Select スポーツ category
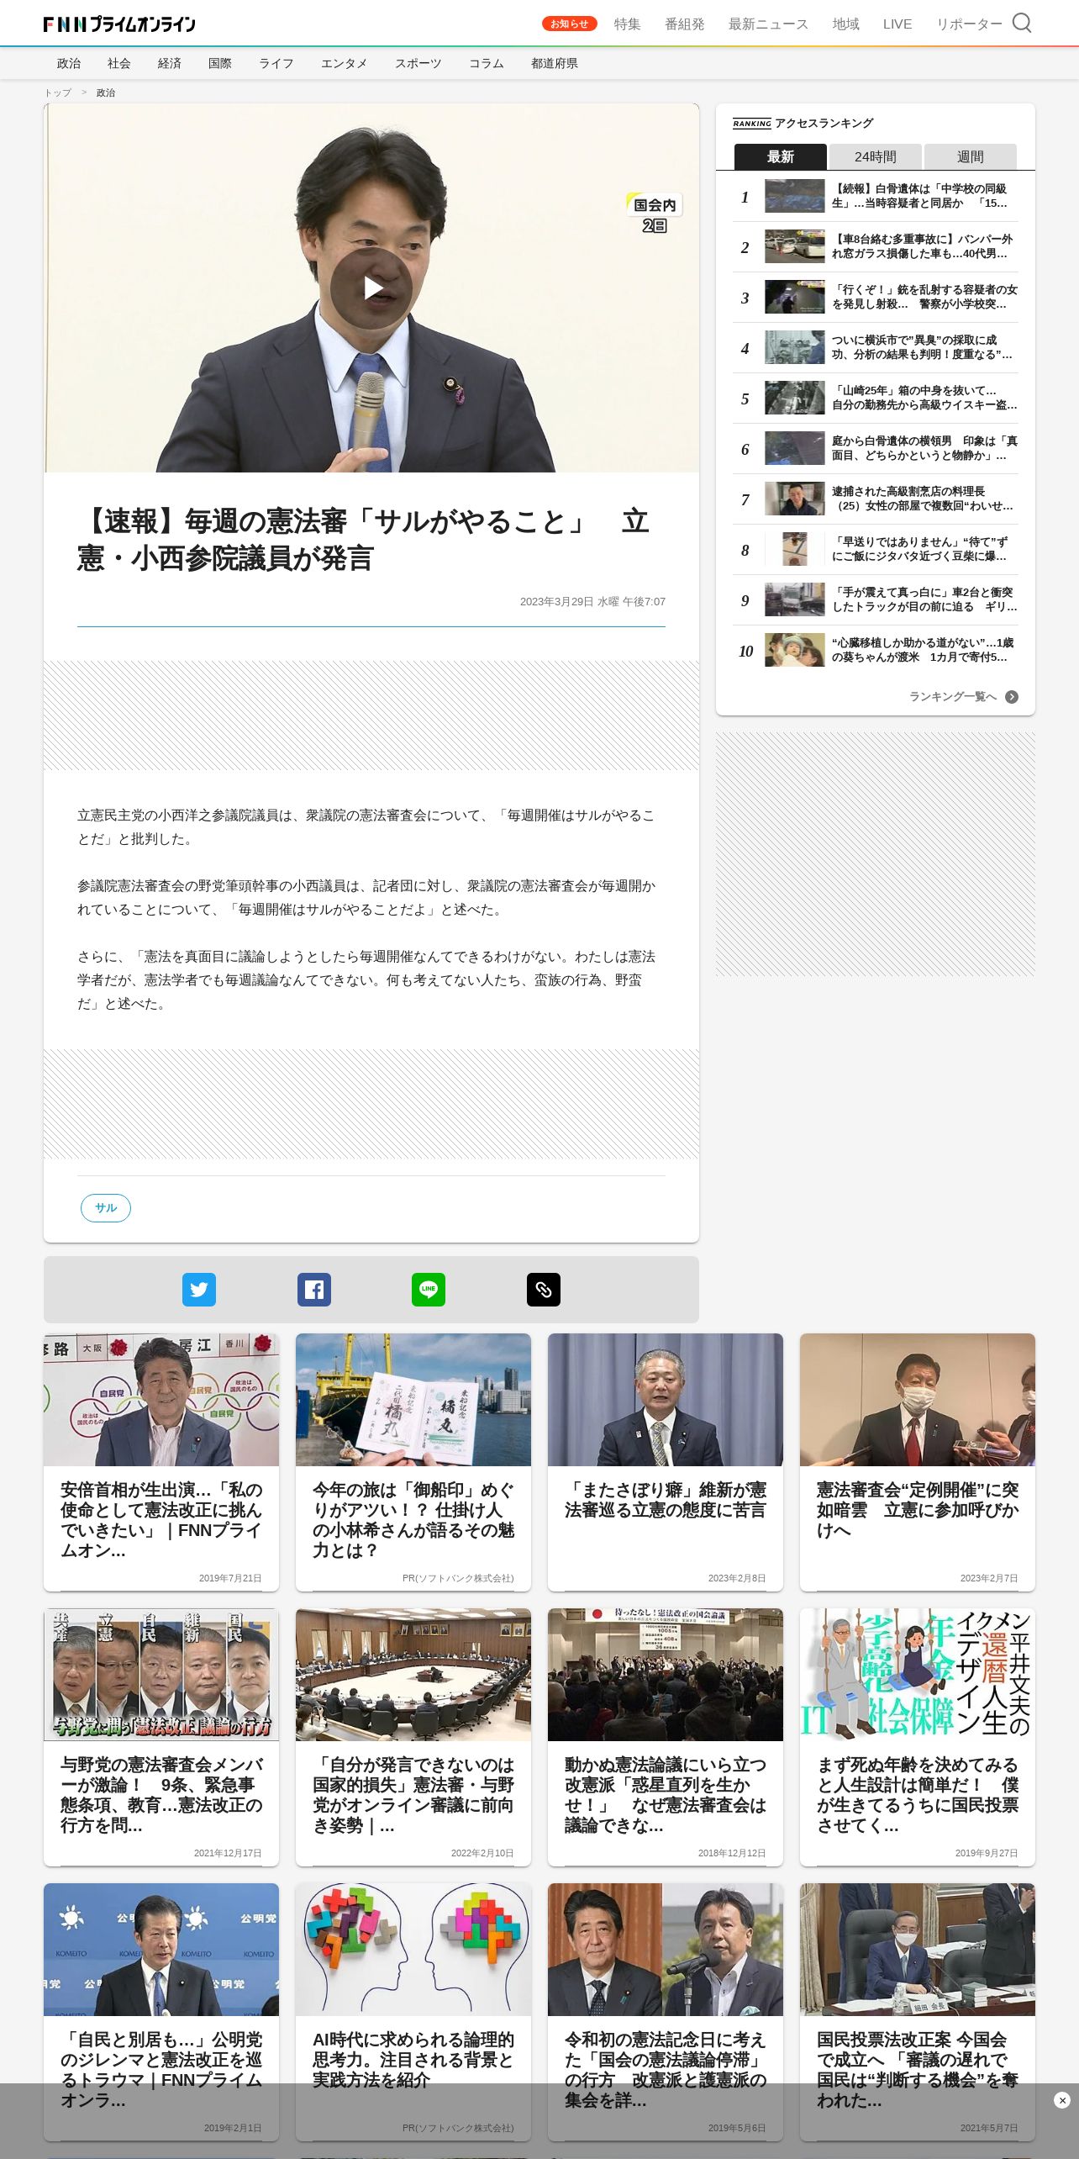Image resolution: width=1079 pixels, height=2159 pixels. pyautogui.click(x=418, y=63)
